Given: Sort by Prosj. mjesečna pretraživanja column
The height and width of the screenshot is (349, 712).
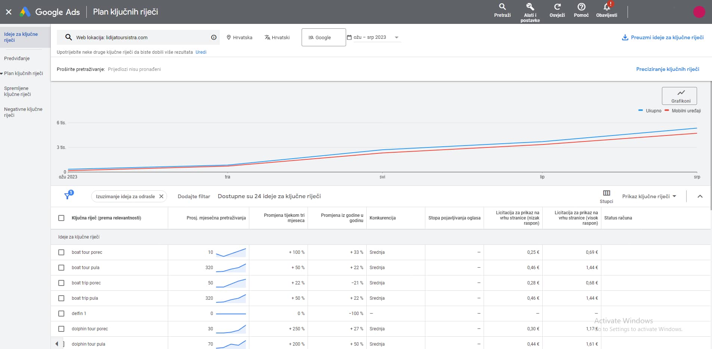Looking at the screenshot, I should click(216, 218).
